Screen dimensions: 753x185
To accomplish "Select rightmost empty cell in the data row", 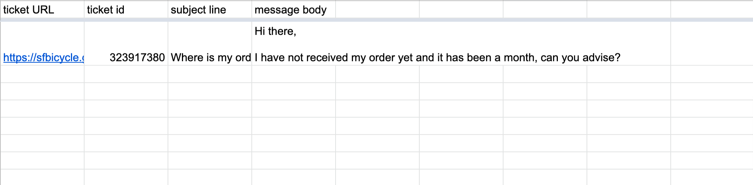I will click(712, 43).
